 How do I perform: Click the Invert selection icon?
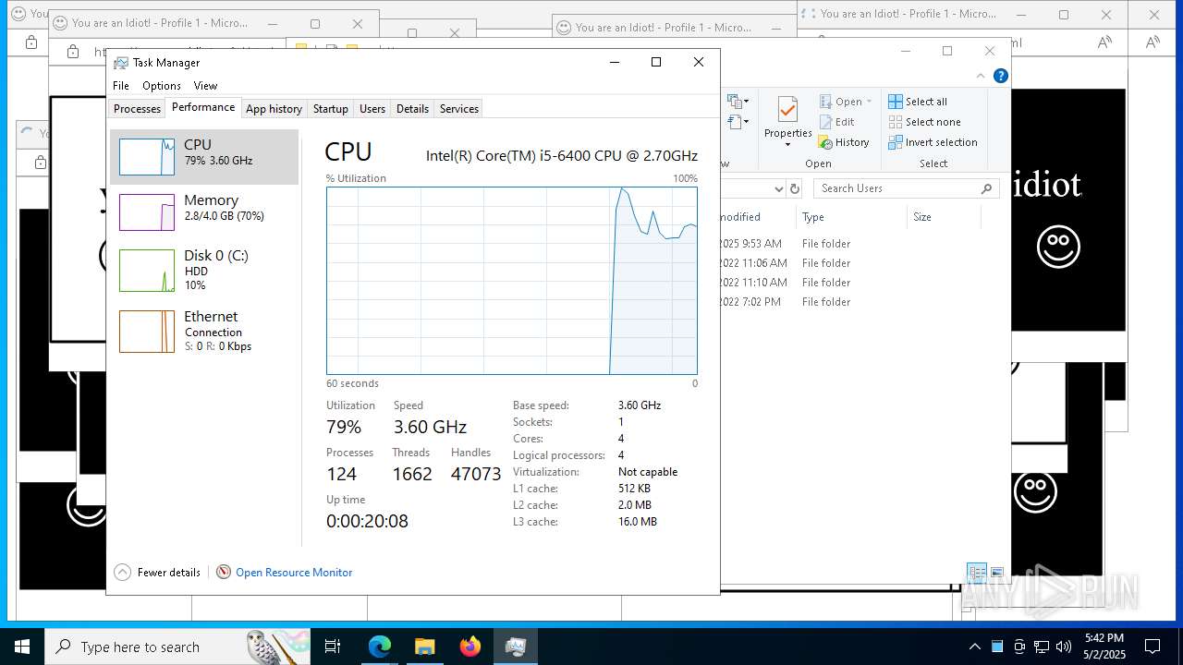(896, 142)
